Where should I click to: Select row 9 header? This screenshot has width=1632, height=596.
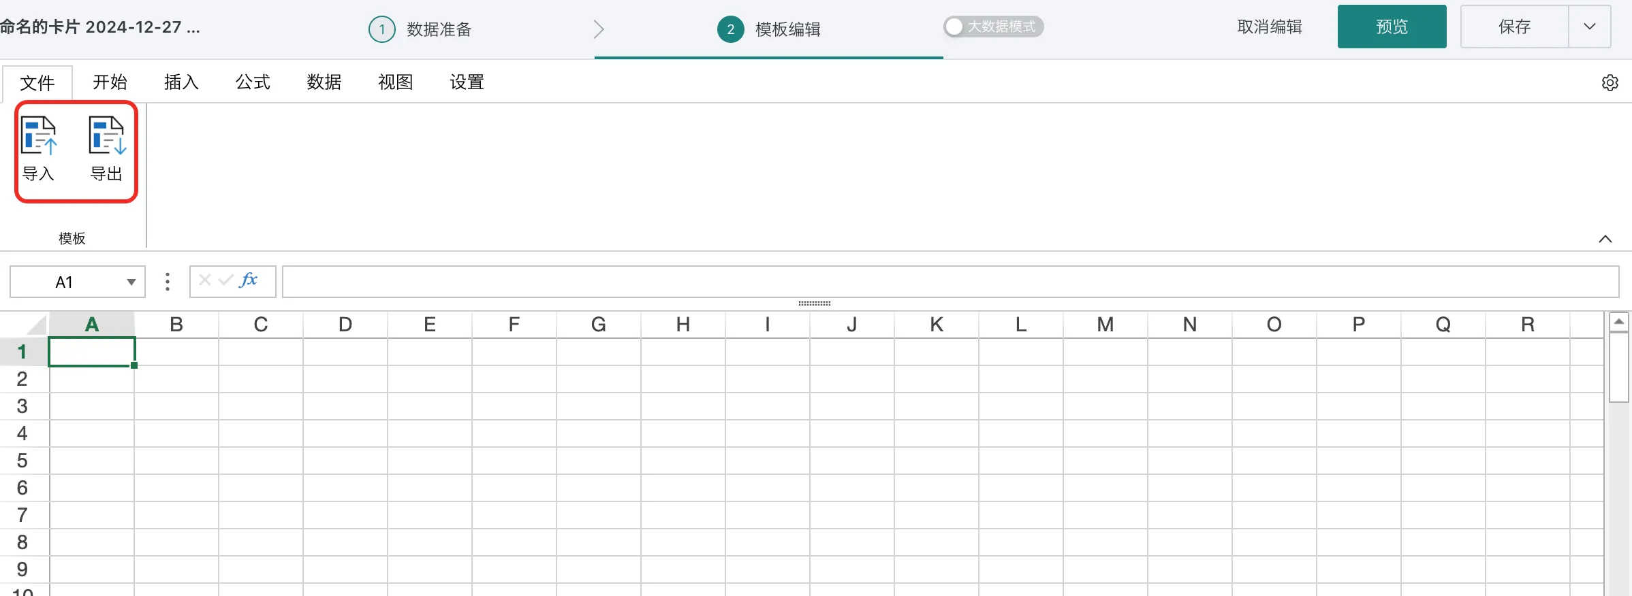[x=23, y=569]
